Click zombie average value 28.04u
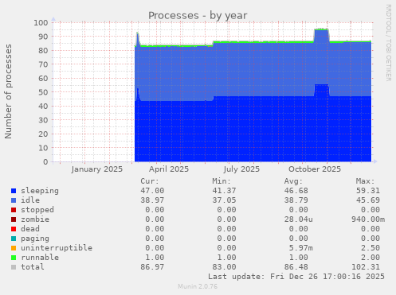396x295 pixels. click(299, 219)
